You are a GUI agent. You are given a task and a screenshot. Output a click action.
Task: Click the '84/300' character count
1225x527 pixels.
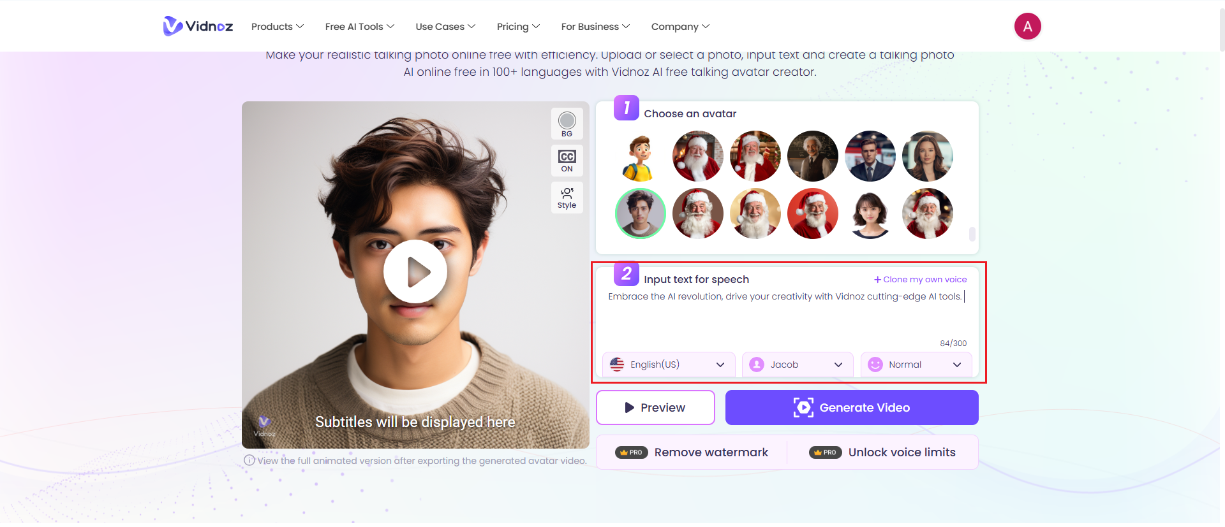(953, 343)
